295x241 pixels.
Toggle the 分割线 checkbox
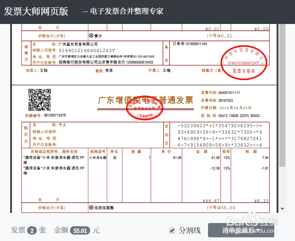click(172, 230)
